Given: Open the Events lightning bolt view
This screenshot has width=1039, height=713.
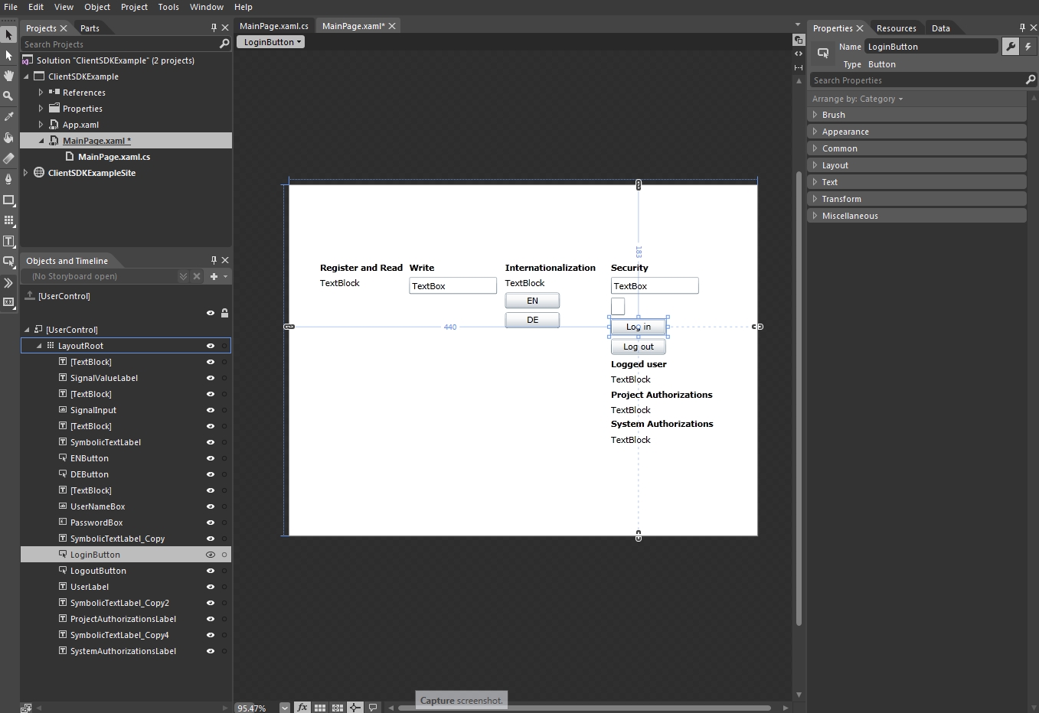Looking at the screenshot, I should click(x=1028, y=47).
